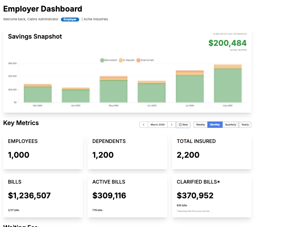Open the BILLS $1,236,507 metric card
The height and width of the screenshot is (227, 283).
pyautogui.click(x=43, y=196)
